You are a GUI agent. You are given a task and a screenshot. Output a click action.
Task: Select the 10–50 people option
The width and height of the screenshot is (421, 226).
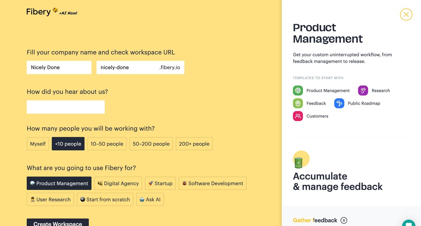107,144
